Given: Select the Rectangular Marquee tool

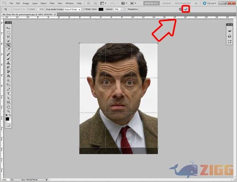Looking at the screenshot, I should click(x=8, y=32).
